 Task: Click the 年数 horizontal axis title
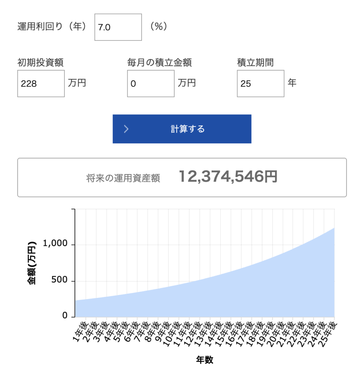(x=204, y=360)
